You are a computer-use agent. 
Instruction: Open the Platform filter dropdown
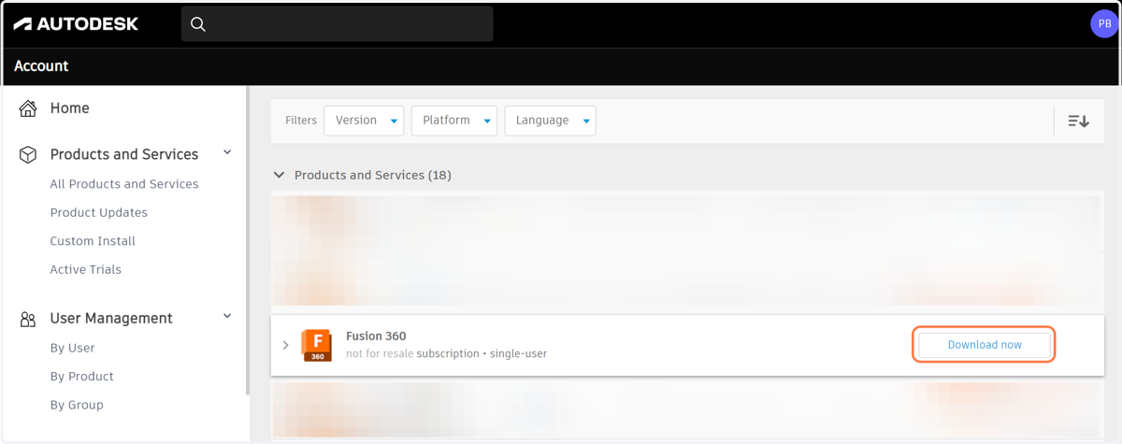pos(453,121)
